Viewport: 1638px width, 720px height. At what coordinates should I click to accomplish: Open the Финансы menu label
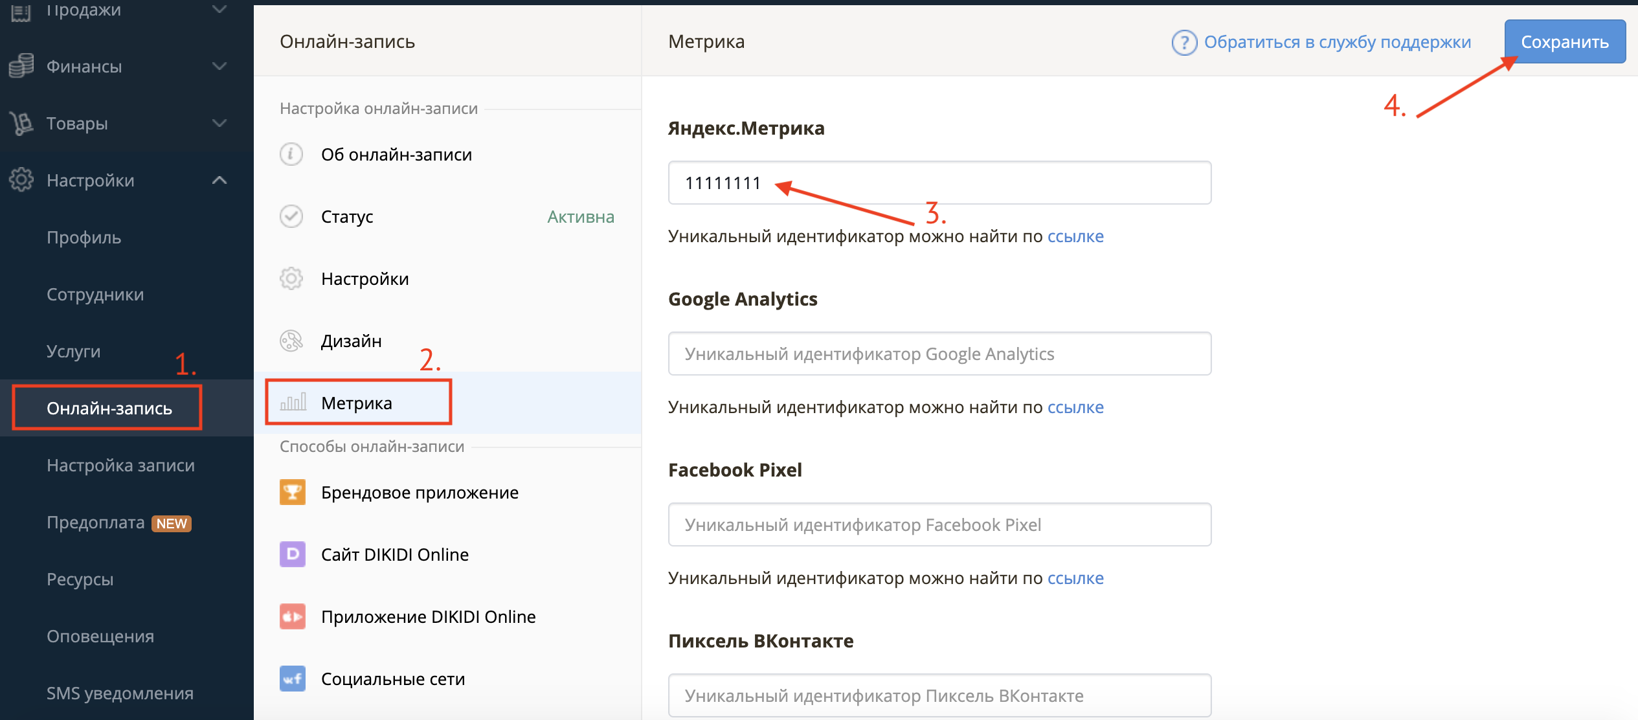click(84, 67)
